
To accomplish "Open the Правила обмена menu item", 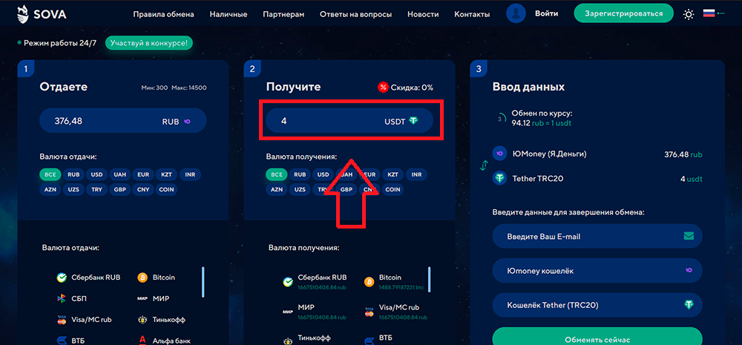I will [163, 14].
